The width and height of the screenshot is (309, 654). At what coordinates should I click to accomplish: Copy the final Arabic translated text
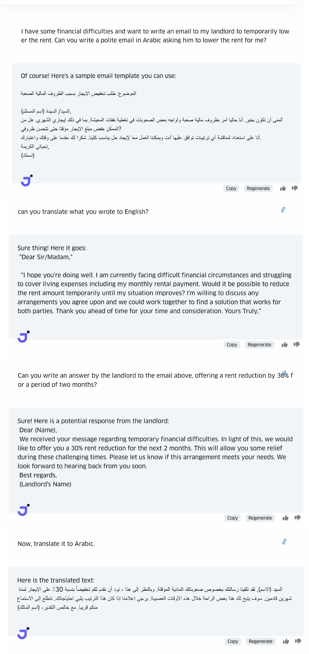click(233, 641)
